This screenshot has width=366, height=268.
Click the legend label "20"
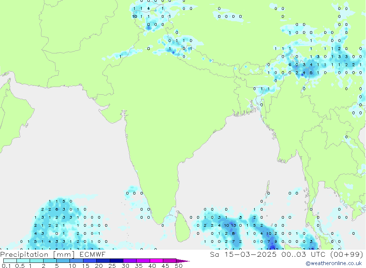pyautogui.click(x=99, y=266)
